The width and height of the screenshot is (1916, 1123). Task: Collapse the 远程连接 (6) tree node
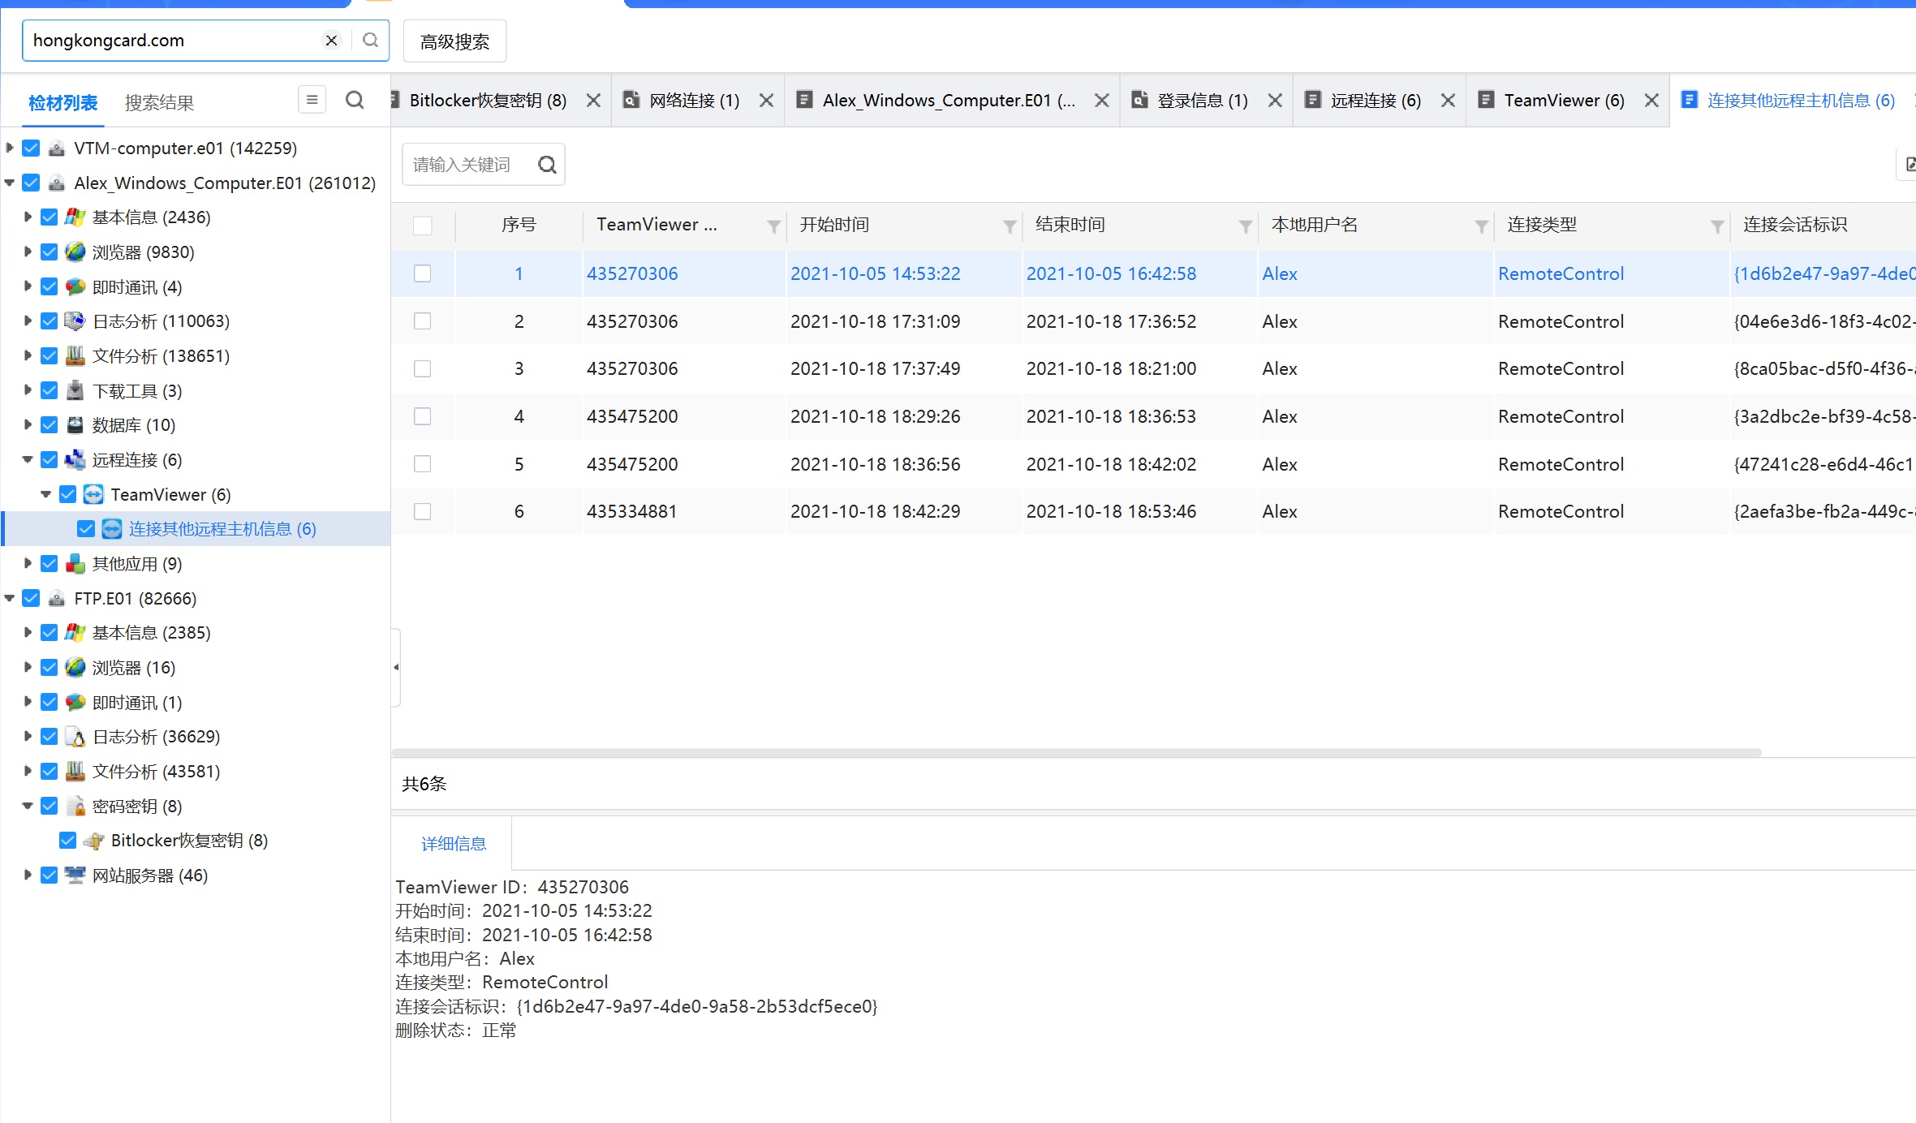pyautogui.click(x=28, y=459)
